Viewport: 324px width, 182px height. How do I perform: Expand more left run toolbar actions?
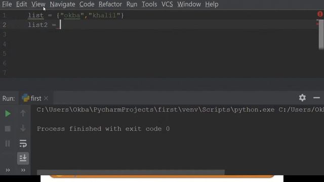click(8, 170)
